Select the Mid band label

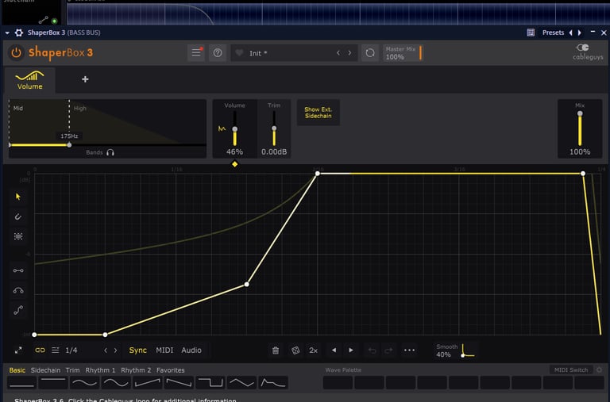coord(18,109)
